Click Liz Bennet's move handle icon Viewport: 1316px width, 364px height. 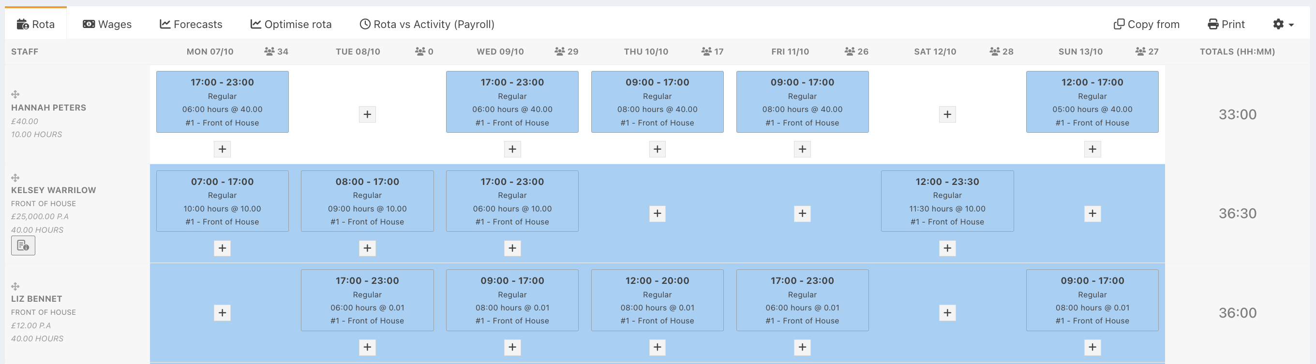[15, 286]
